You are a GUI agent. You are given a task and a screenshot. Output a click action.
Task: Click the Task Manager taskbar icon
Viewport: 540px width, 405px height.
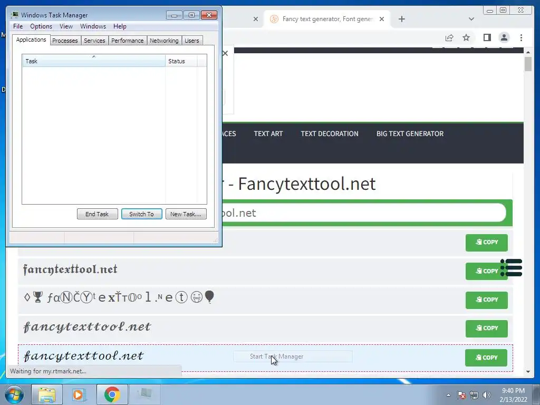point(144,393)
